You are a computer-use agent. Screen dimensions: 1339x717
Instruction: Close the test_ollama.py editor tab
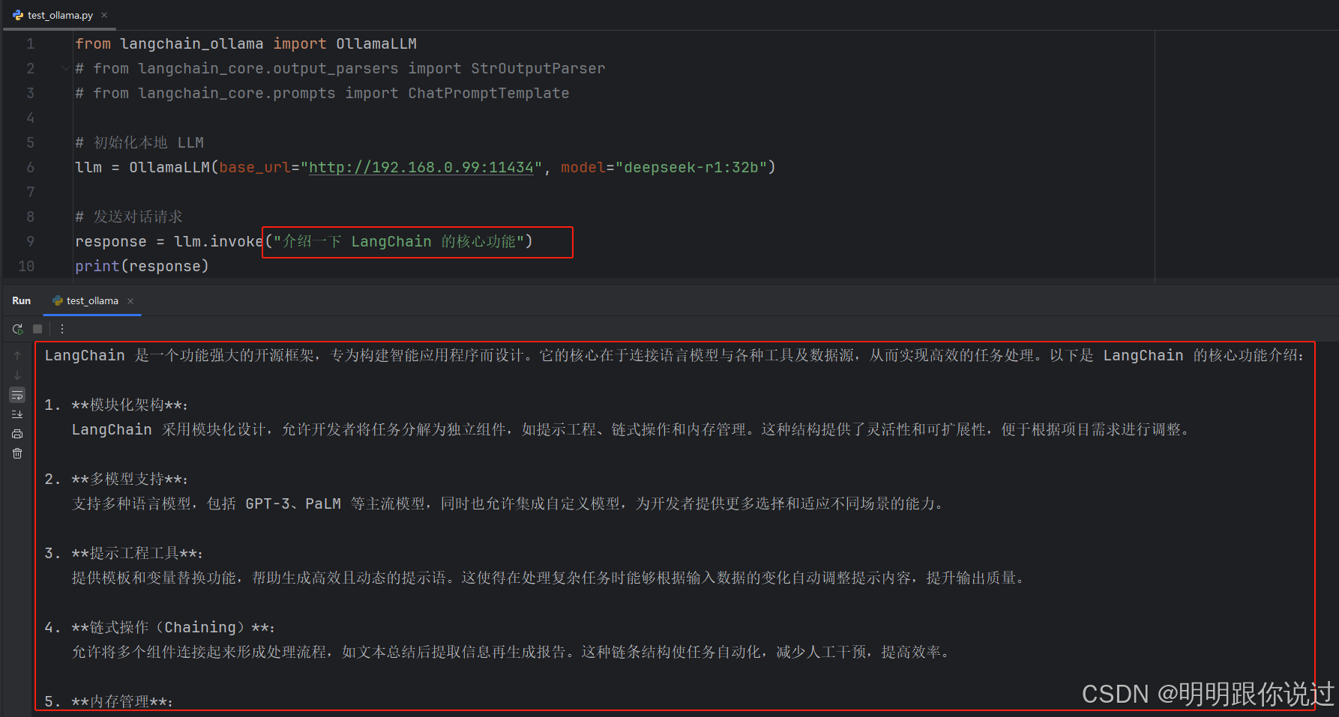[104, 15]
